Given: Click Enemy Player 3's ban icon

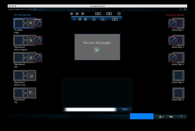Looking at the screenshot, I should [x=173, y=58].
